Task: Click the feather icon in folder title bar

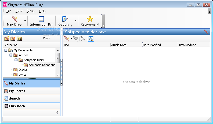Action: (206, 32)
